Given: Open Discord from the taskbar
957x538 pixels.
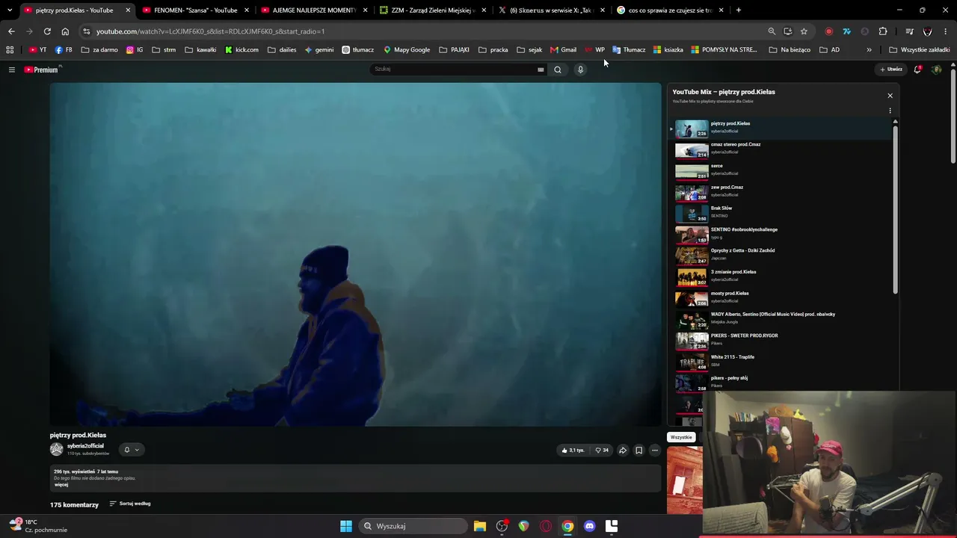Looking at the screenshot, I should pyautogui.click(x=589, y=526).
